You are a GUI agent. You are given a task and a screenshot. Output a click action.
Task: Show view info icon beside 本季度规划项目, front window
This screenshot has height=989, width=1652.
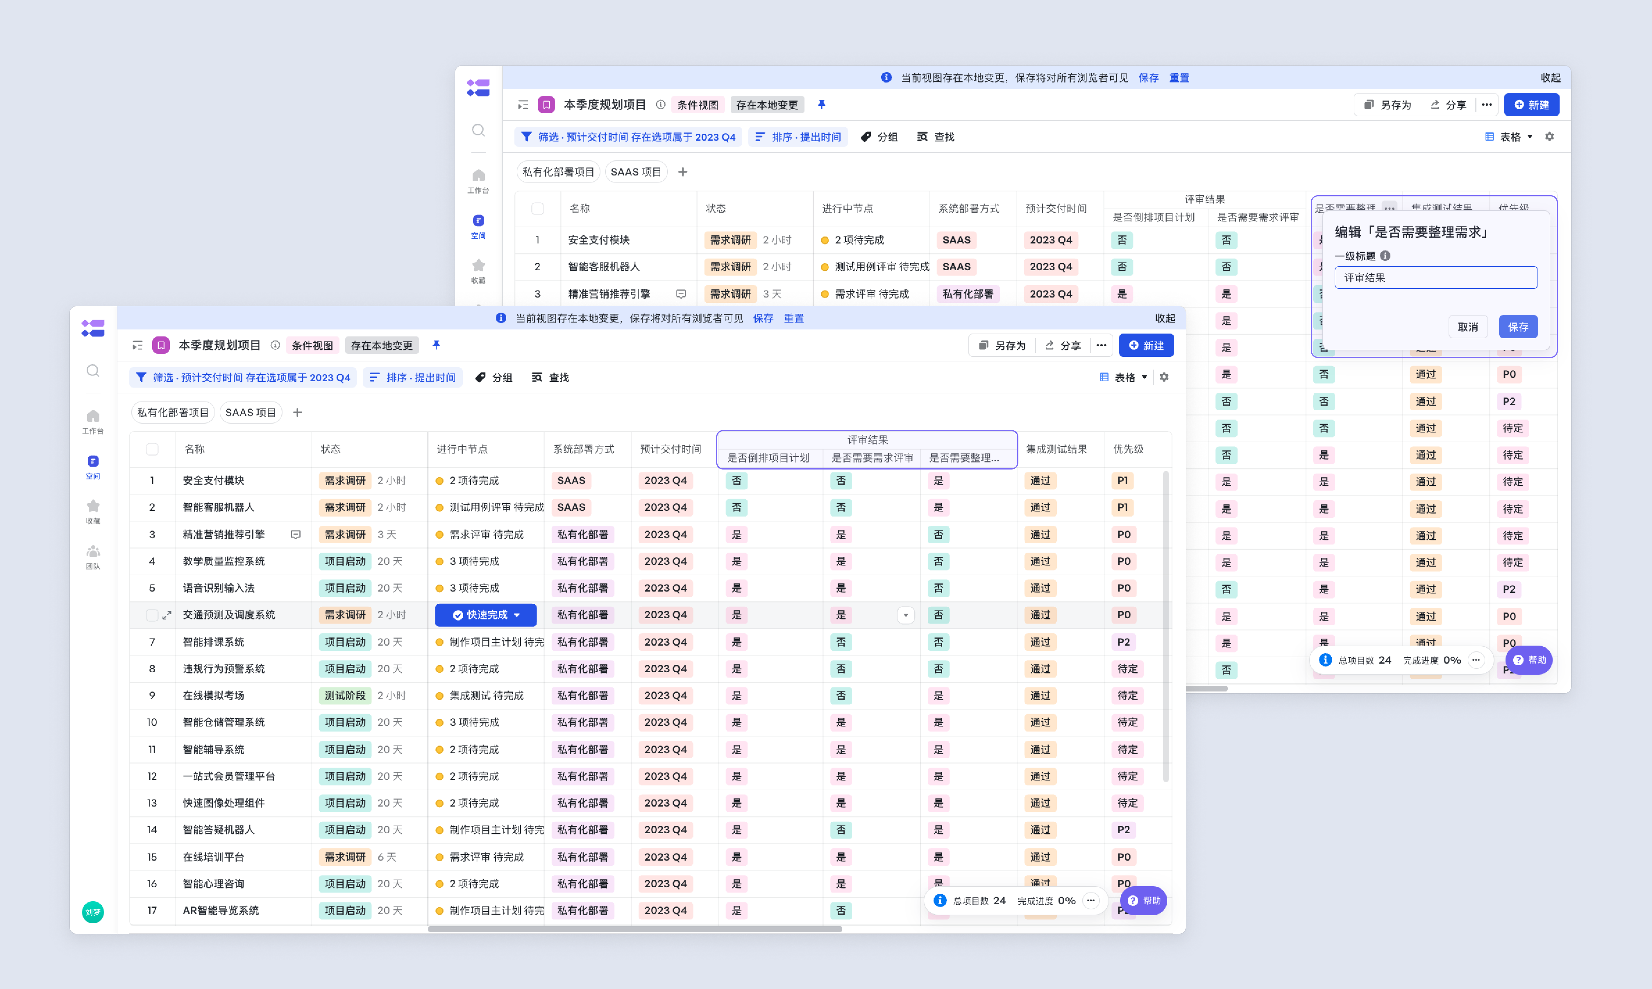coord(275,345)
